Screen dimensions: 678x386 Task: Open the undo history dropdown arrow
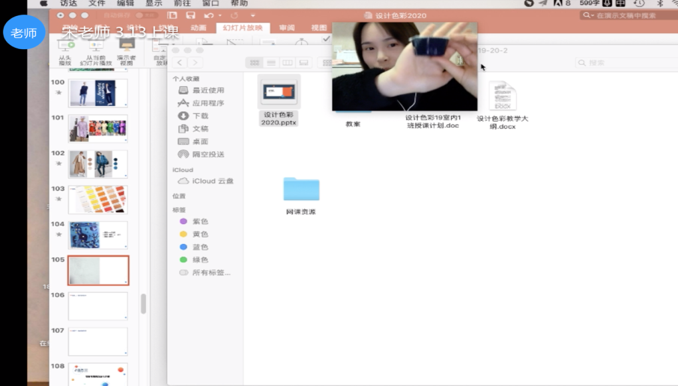pyautogui.click(x=219, y=15)
